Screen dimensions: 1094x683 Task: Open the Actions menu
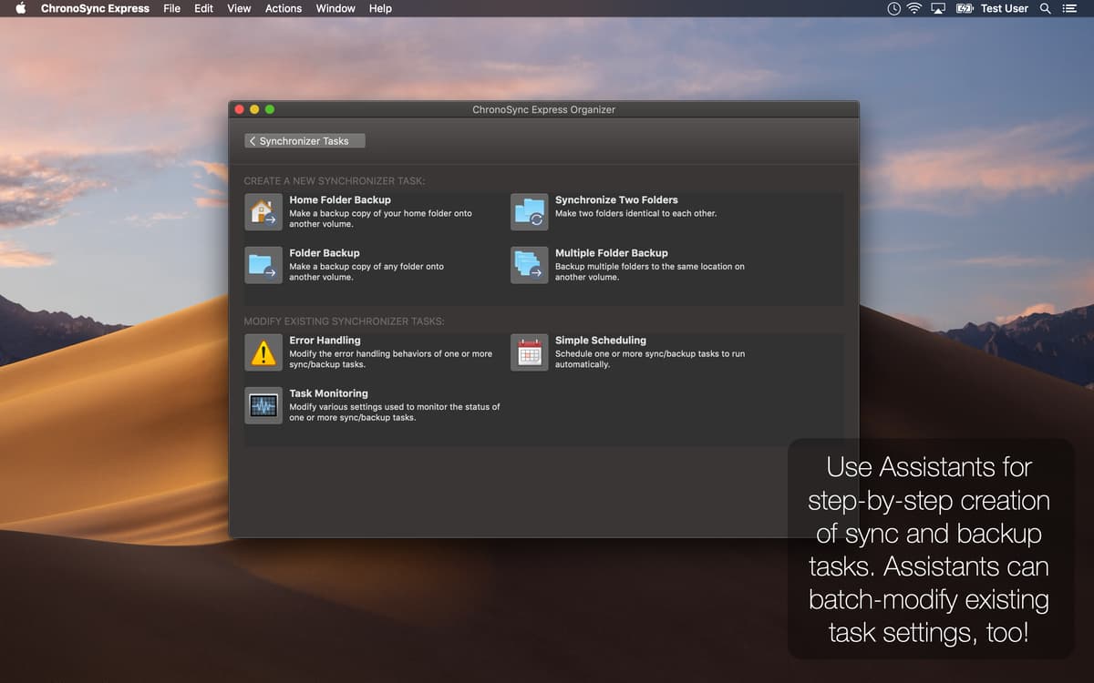(283, 8)
